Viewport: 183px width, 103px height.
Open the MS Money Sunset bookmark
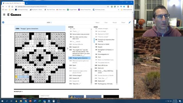99,10
